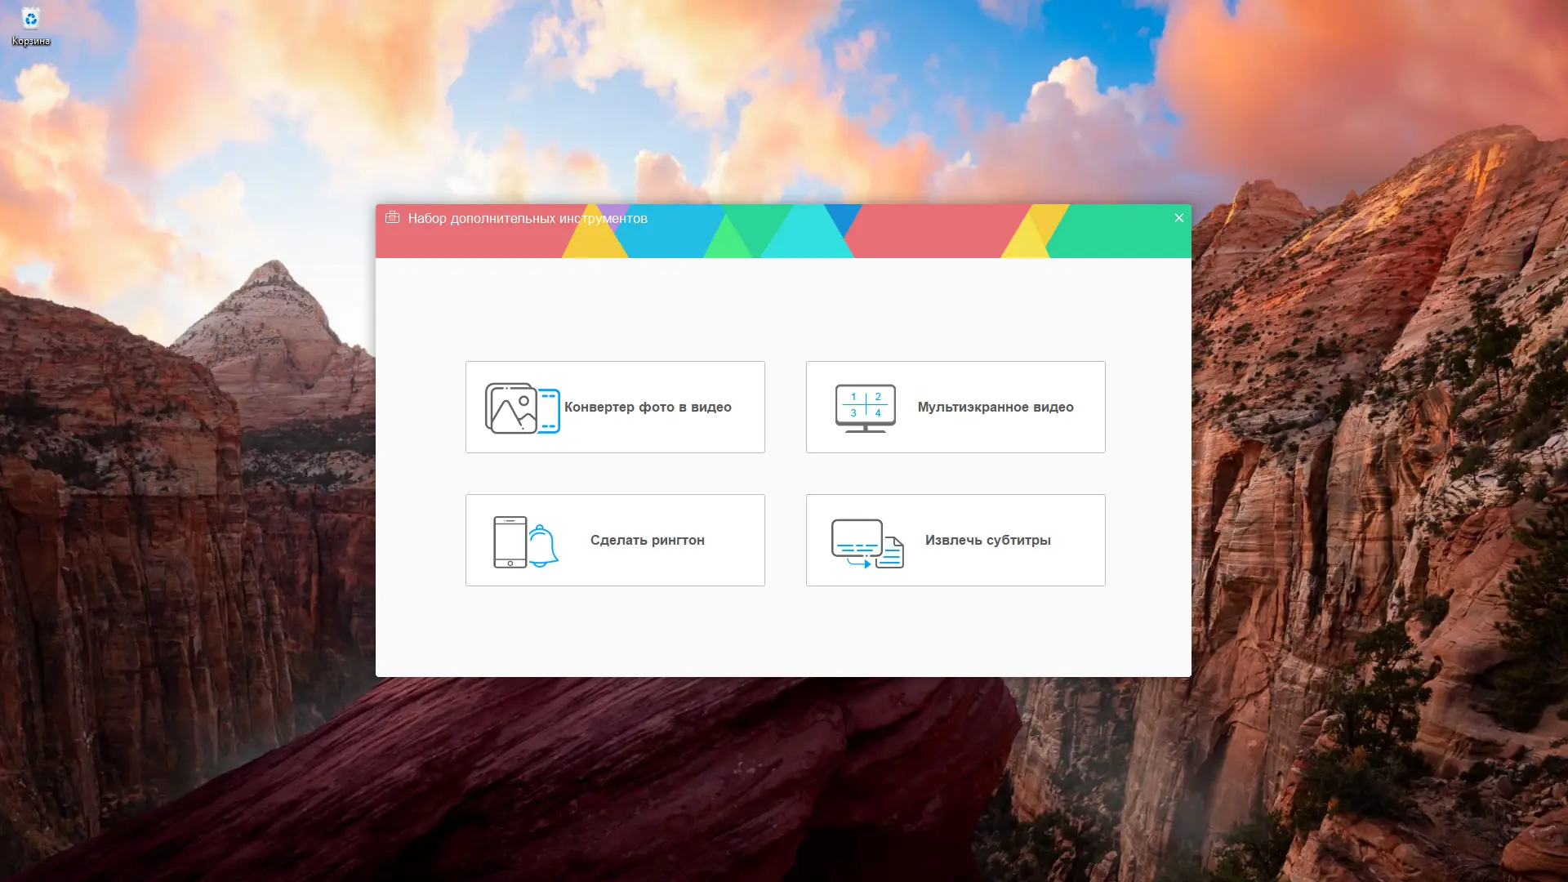Screen dimensions: 1568x882
Task: Click empty white area below the tool tiles
Action: pyautogui.click(x=782, y=633)
